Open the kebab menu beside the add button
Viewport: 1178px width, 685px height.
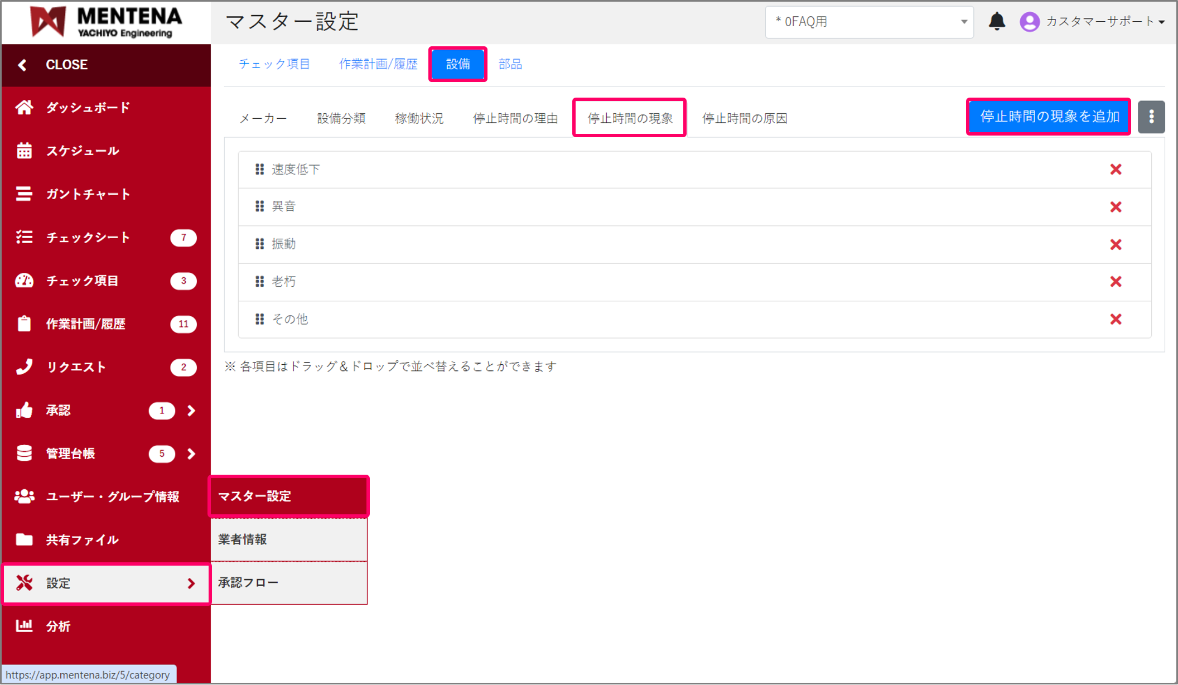tap(1152, 117)
